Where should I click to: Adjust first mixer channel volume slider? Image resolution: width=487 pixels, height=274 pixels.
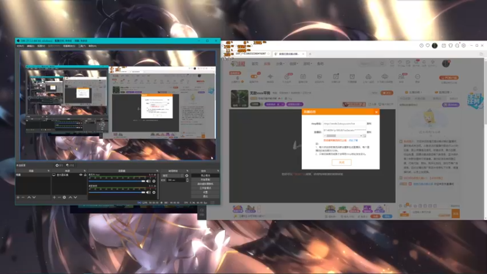[x=117, y=181]
